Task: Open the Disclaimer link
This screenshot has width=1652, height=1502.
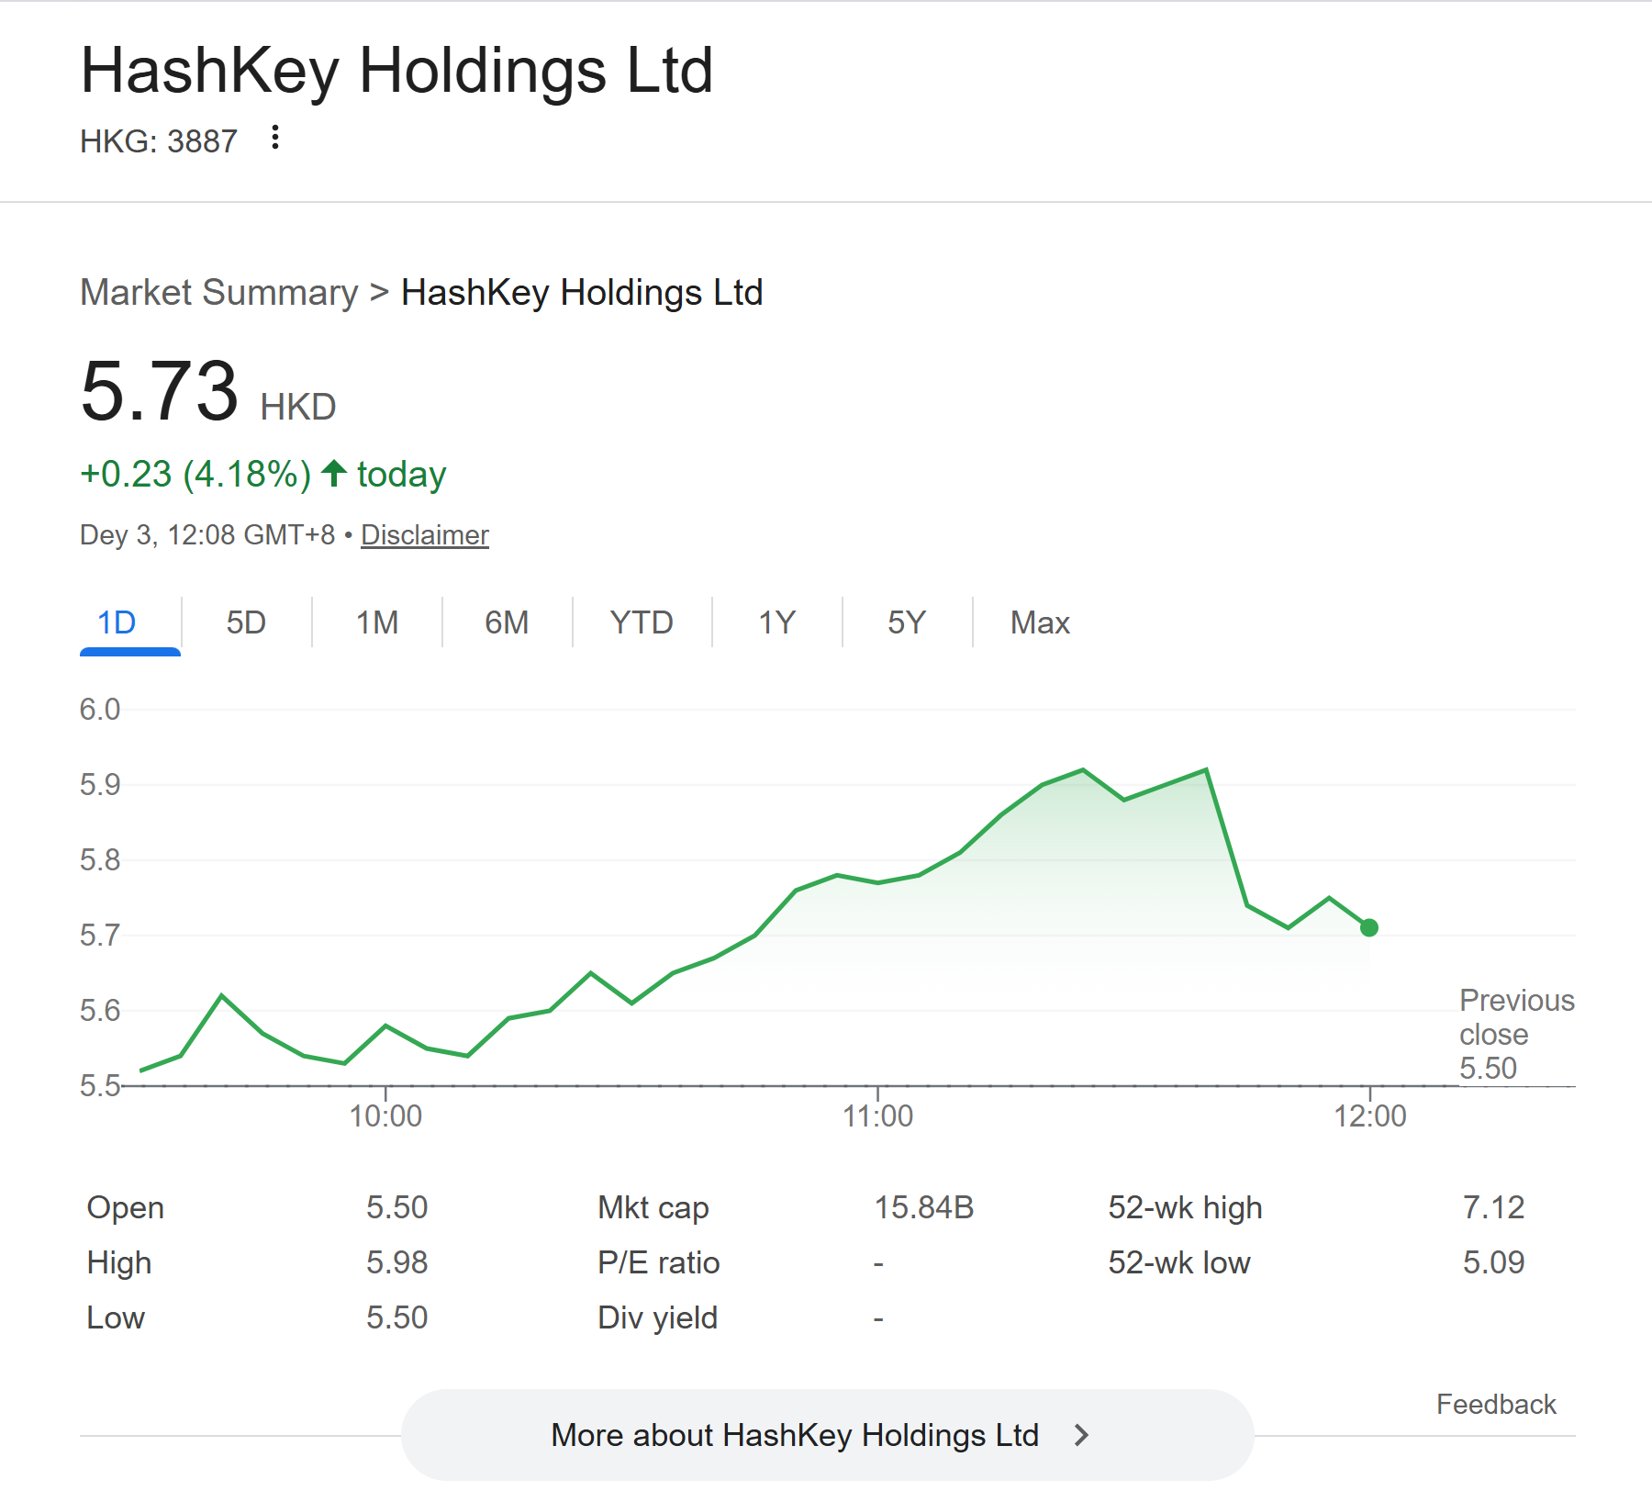Action: 424,535
